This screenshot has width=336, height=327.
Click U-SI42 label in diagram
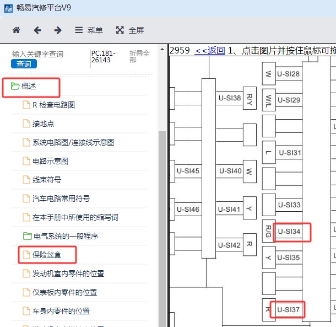229,245
